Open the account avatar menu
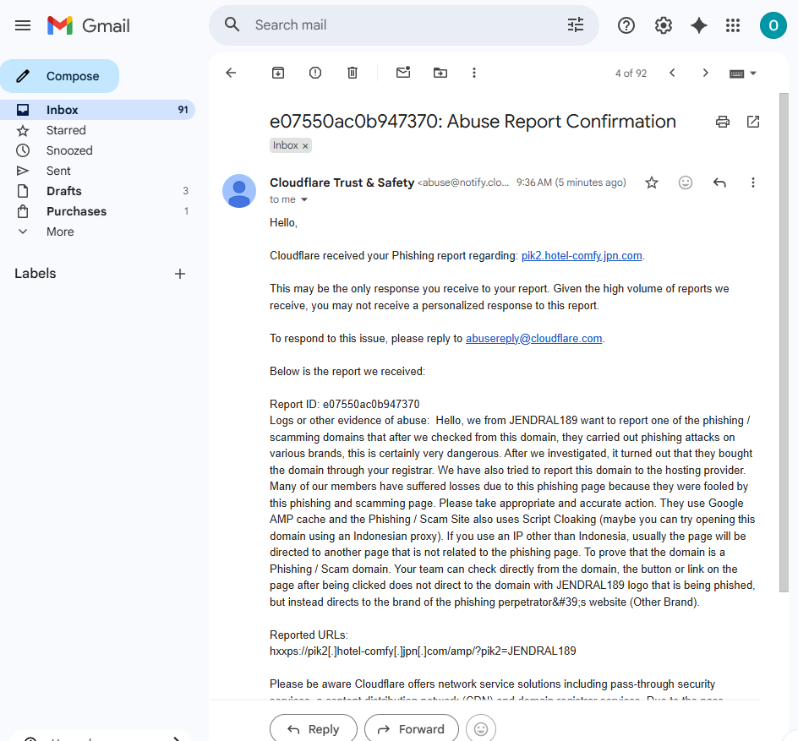Viewport: 798px width, 741px height. click(773, 25)
